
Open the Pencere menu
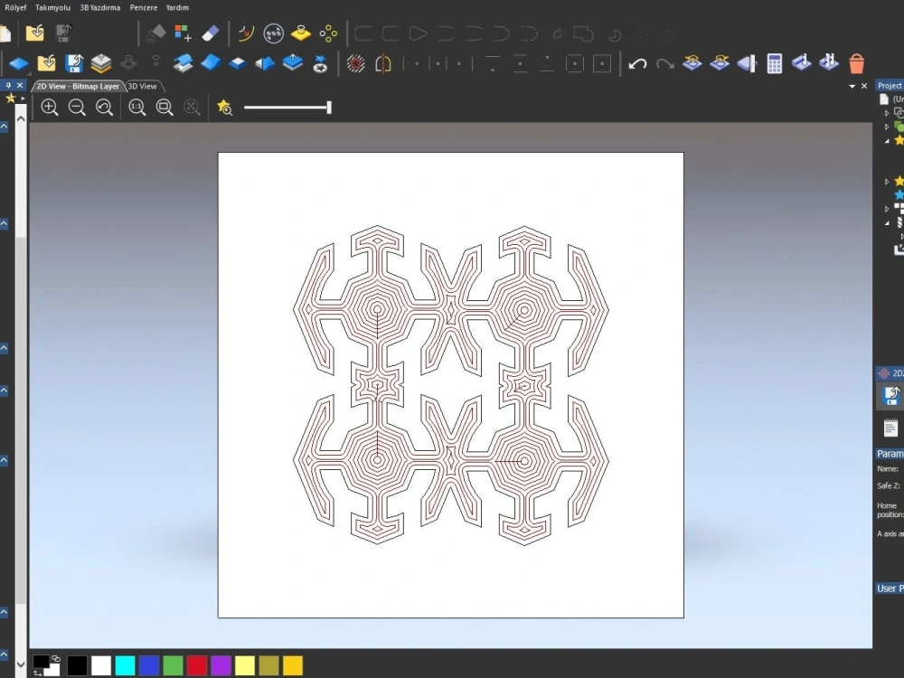pyautogui.click(x=144, y=7)
